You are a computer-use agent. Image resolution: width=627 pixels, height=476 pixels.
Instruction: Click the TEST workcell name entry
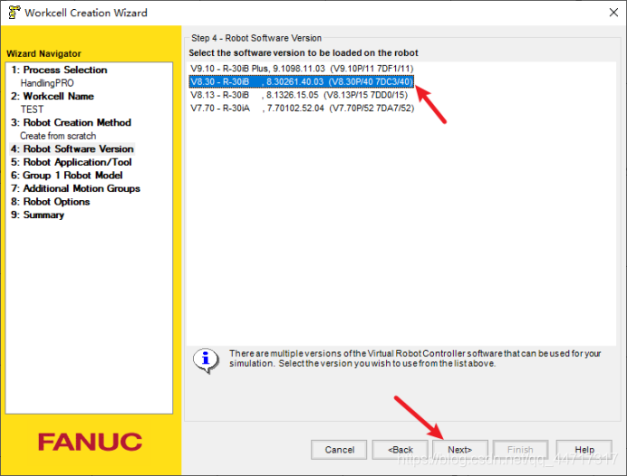tap(32, 109)
